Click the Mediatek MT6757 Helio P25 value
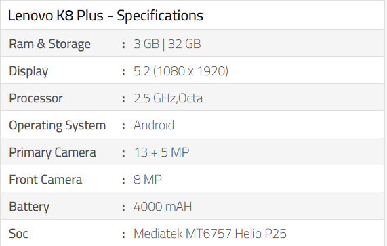 [210, 234]
